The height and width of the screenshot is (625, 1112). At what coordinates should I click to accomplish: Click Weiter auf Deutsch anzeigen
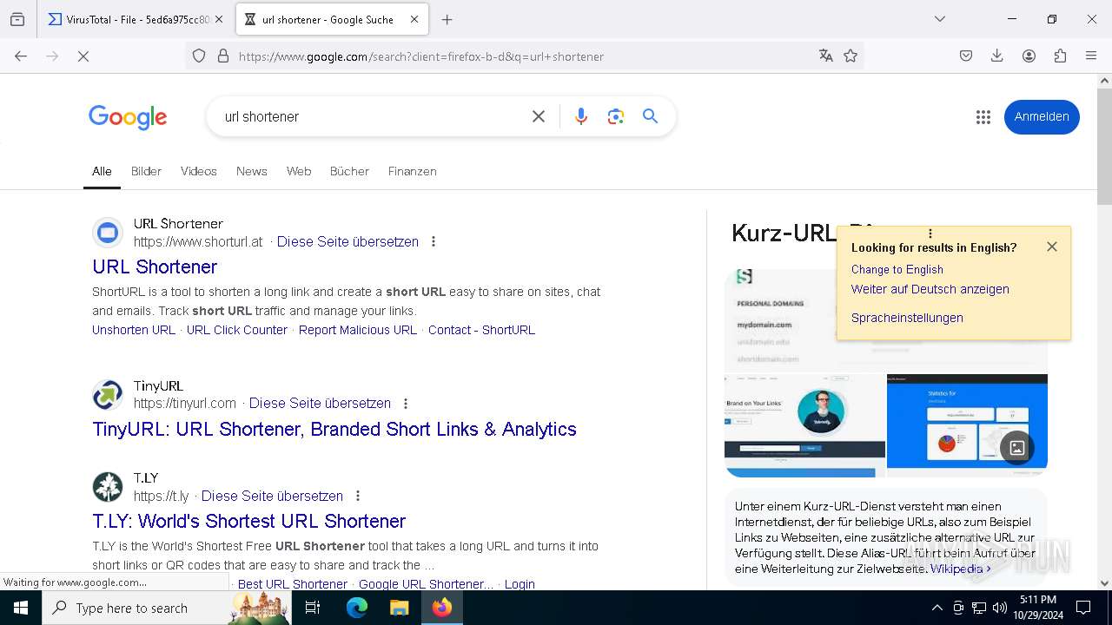(930, 289)
